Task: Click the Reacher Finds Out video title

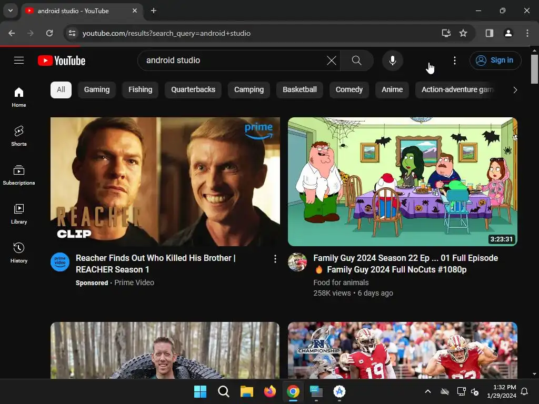Action: pyautogui.click(x=156, y=264)
